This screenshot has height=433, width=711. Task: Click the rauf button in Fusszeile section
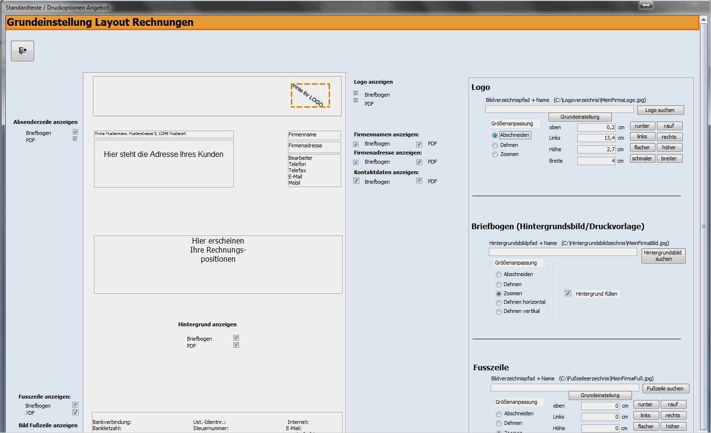(673, 404)
